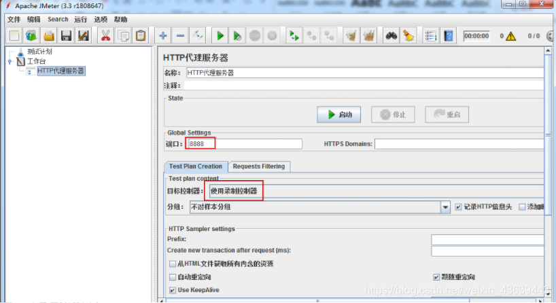Cut selection with the scissors icon
556x303 pixels.
click(x=105, y=36)
